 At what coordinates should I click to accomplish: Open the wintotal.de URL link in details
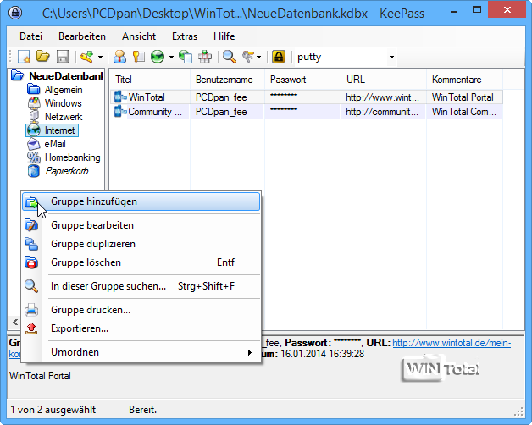coord(452,343)
